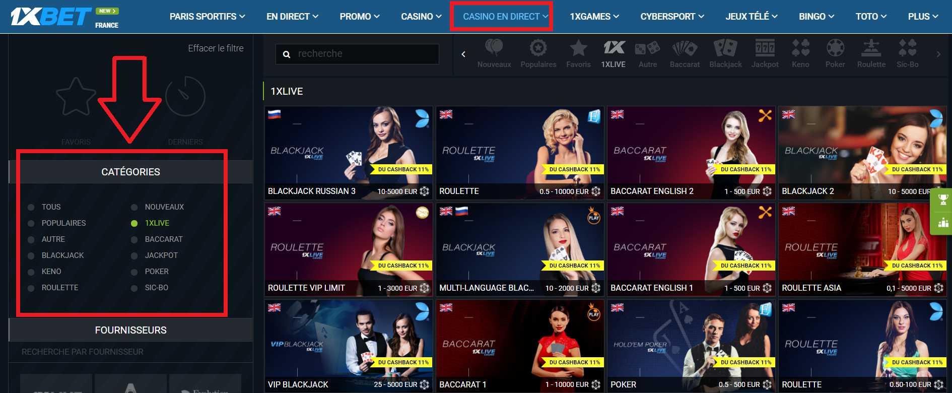
Task: Click the favorite icon on Roulette 0.5-10000 EUR
Action: pyautogui.click(x=595, y=191)
